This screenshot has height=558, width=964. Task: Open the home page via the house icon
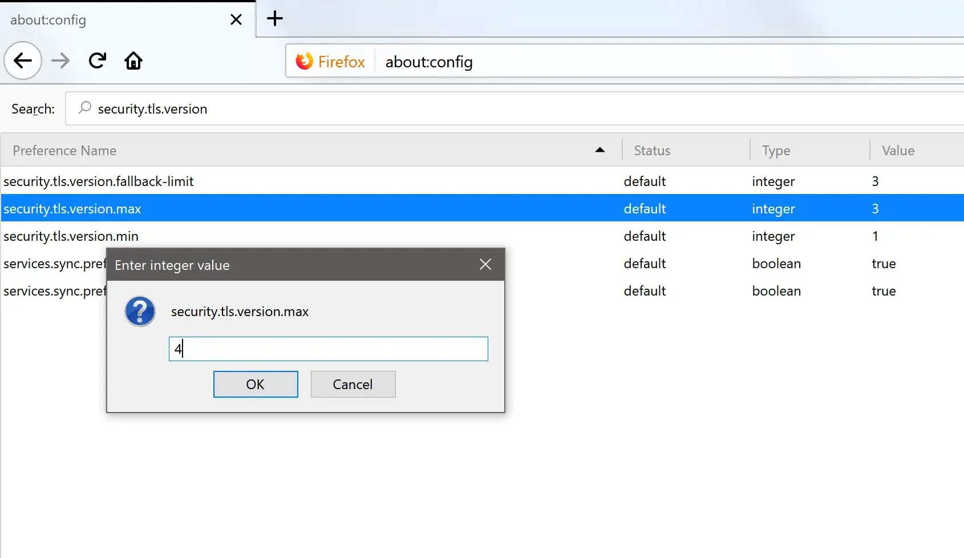click(x=133, y=60)
